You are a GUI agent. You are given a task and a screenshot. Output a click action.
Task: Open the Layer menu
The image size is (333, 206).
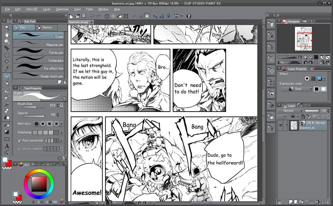tap(47, 9)
